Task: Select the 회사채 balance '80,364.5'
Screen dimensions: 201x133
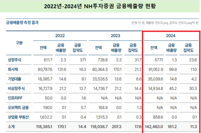Action: [100, 69]
